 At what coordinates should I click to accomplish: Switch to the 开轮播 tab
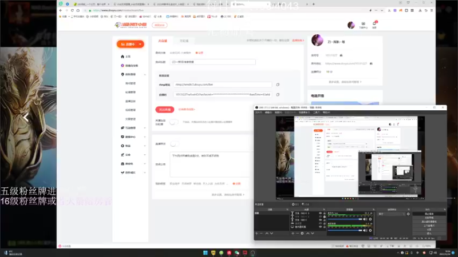(x=184, y=41)
